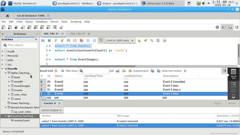Collapse the Stored Procedures node
This screenshot has height=135, width=240.
coord(6,108)
